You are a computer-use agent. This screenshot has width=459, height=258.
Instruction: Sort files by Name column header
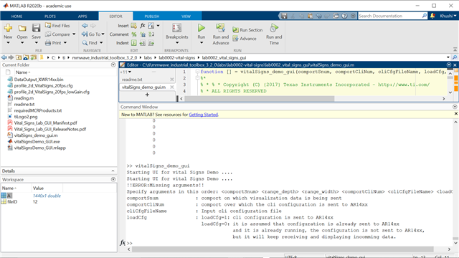[x=23, y=72]
